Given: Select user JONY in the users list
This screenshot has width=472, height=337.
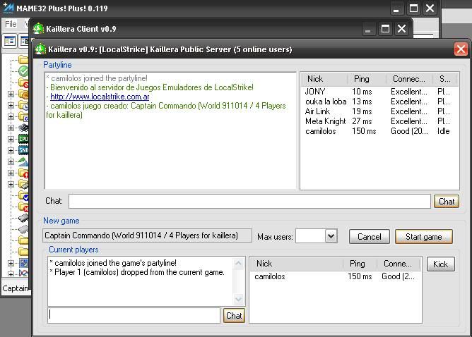Looking at the screenshot, I should point(315,92).
